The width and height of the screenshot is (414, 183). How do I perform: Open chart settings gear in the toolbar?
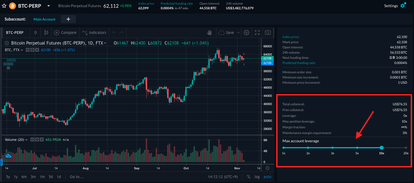[x=247, y=33]
